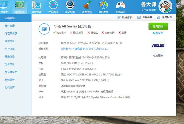The height and width of the screenshot is (124, 184).
Task: Select the 硬盘信息 sidebar item
Action: (10, 56)
